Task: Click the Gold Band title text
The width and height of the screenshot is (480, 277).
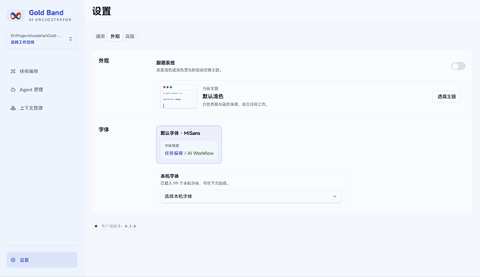Action: (x=46, y=13)
